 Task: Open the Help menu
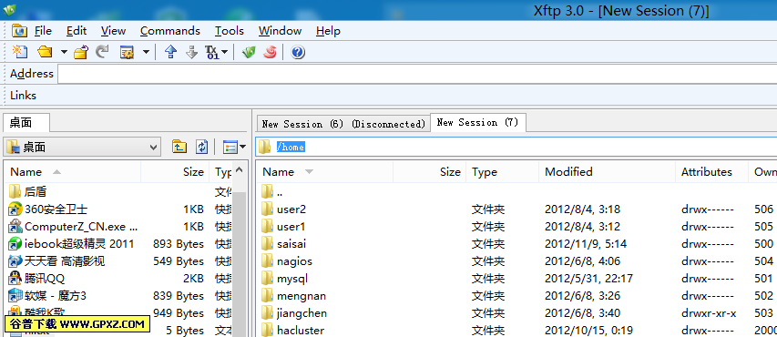click(x=328, y=31)
